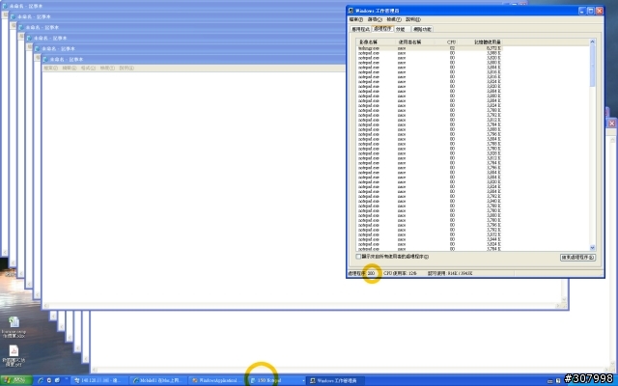Open the 選項 menu in Task Manager
The width and height of the screenshot is (618, 386).
(x=375, y=19)
